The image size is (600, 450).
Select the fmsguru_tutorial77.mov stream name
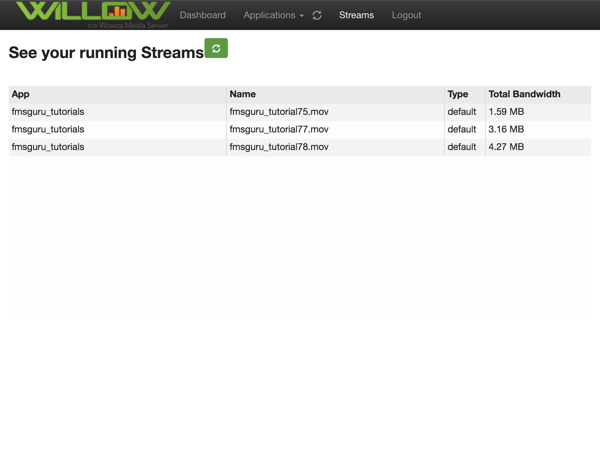coord(279,129)
